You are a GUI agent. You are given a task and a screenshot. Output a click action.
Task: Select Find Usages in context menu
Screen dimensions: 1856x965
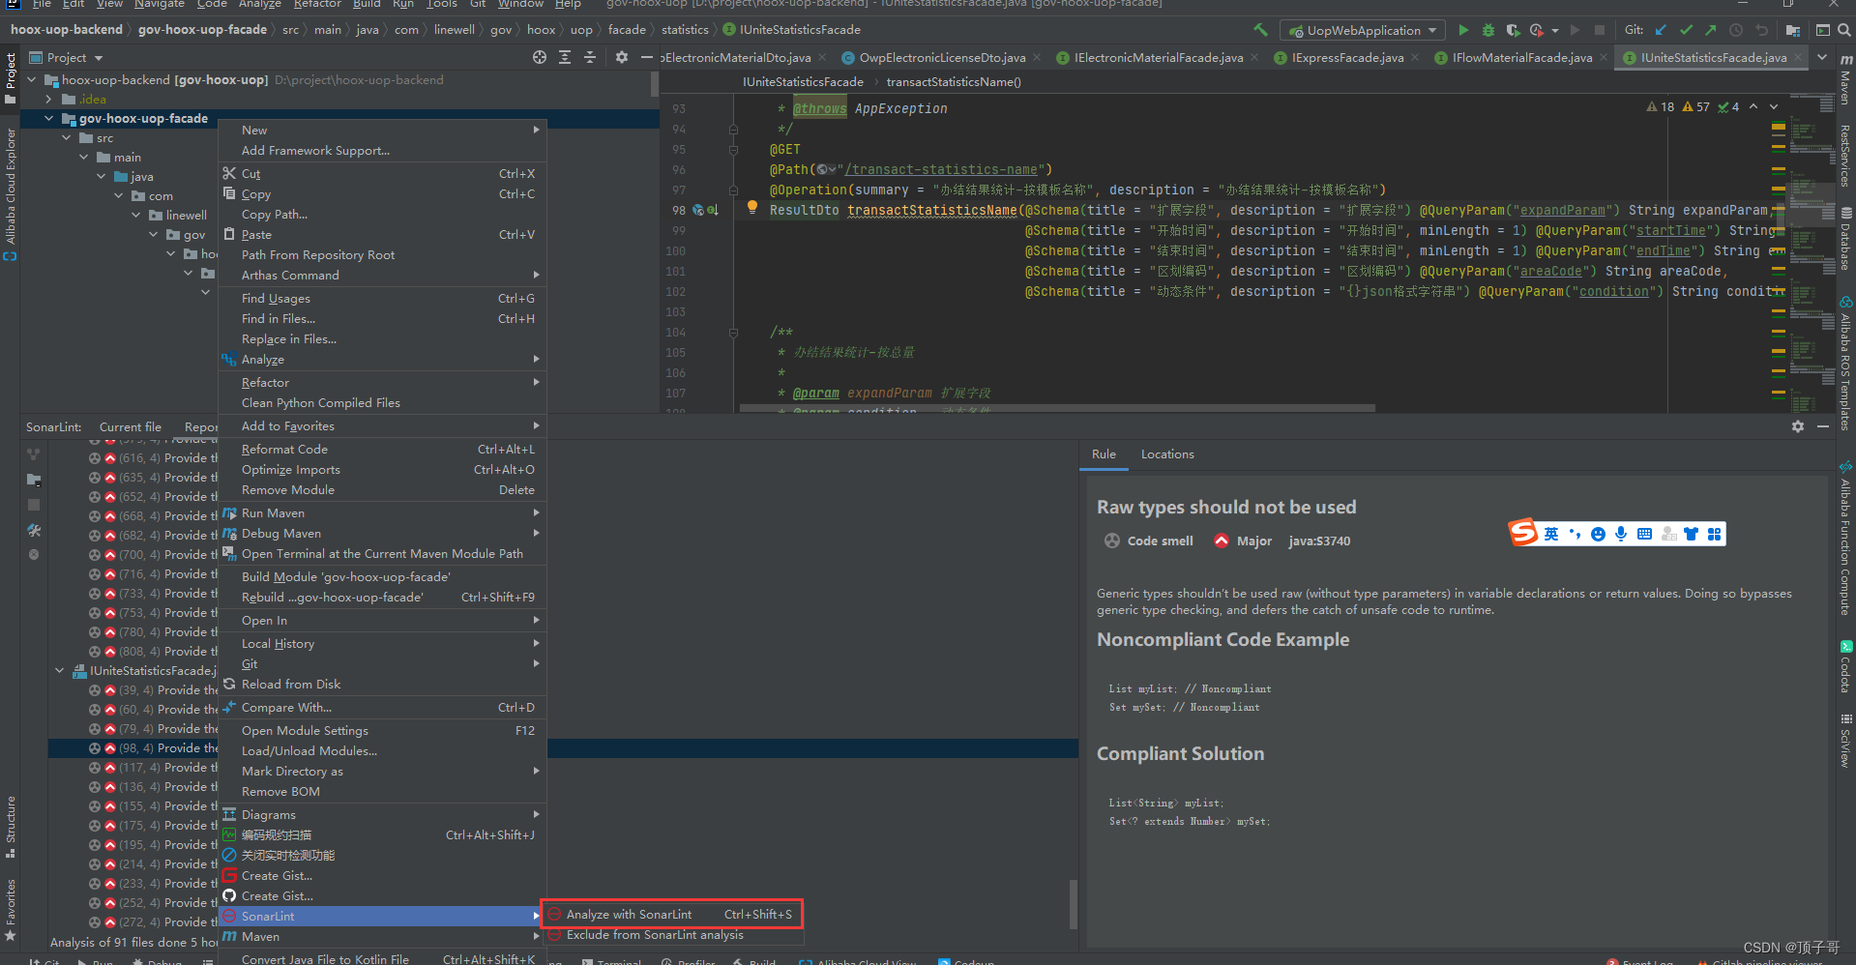coord(382,299)
